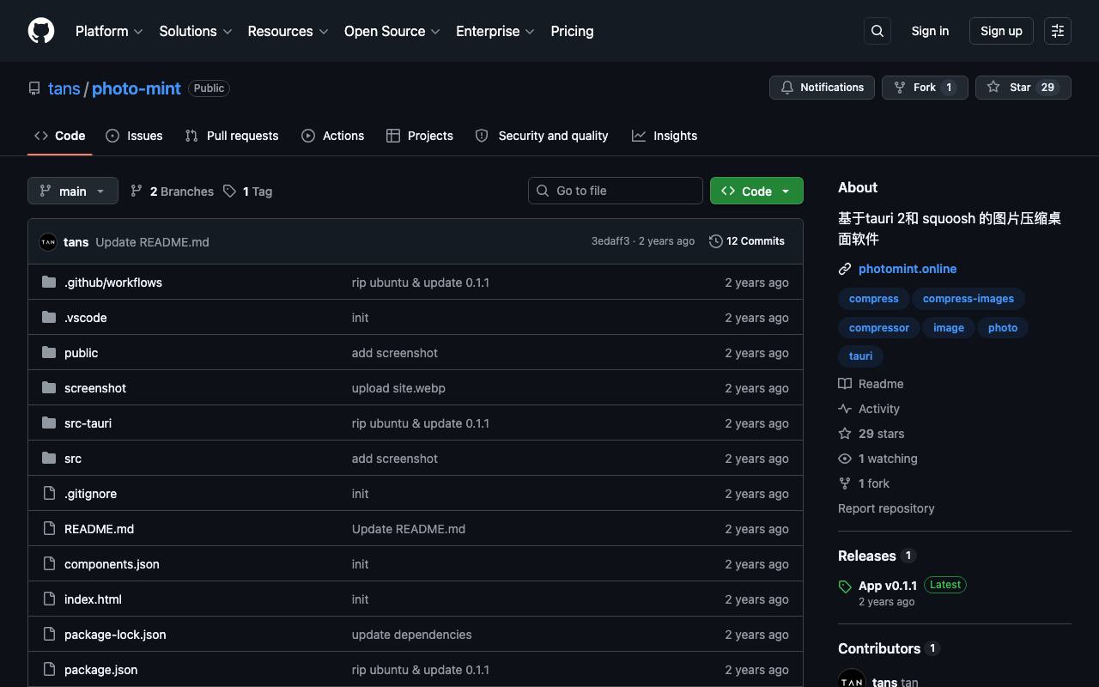Switch to the Projects tab
Image resolution: width=1099 pixels, height=687 pixels.
coord(420,136)
